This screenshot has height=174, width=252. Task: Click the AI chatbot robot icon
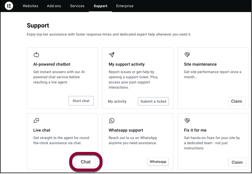point(36,55)
